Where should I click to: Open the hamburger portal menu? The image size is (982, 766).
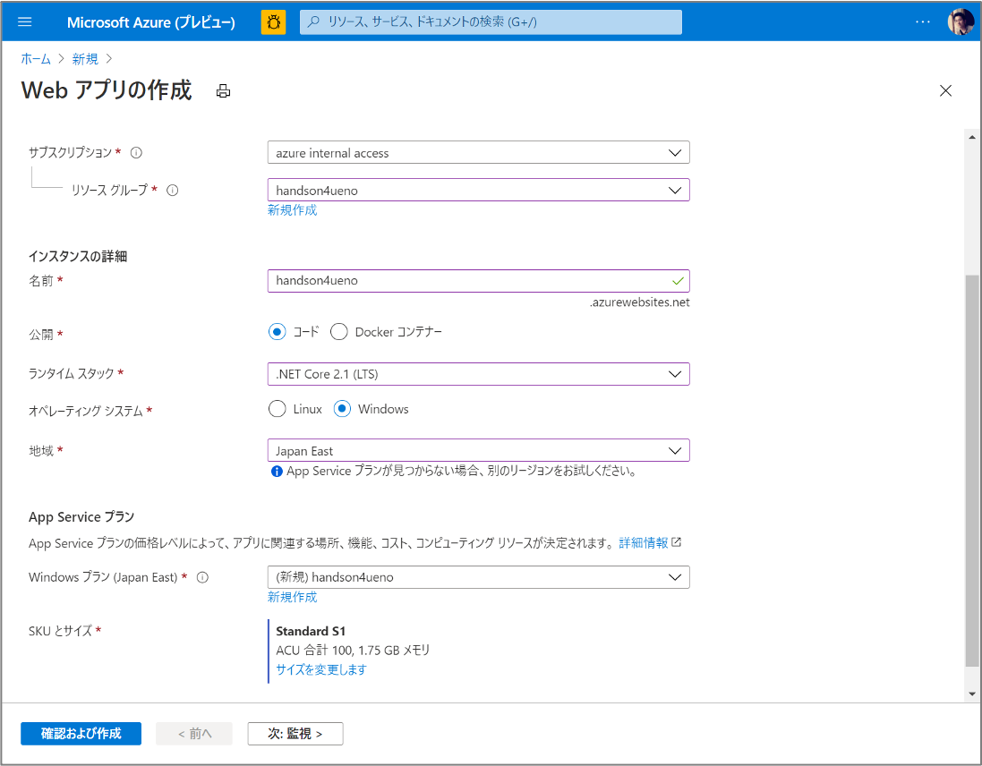(x=25, y=21)
